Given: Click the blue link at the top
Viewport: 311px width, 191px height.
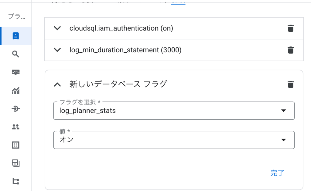Looking at the screenshot, I should 178,2.
